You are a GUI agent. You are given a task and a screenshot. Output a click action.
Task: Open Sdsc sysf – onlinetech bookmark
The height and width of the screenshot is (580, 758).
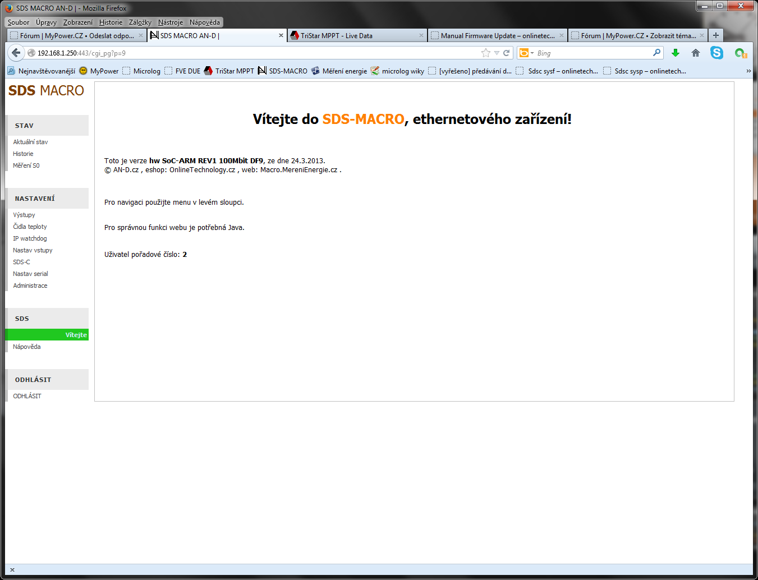pos(557,71)
